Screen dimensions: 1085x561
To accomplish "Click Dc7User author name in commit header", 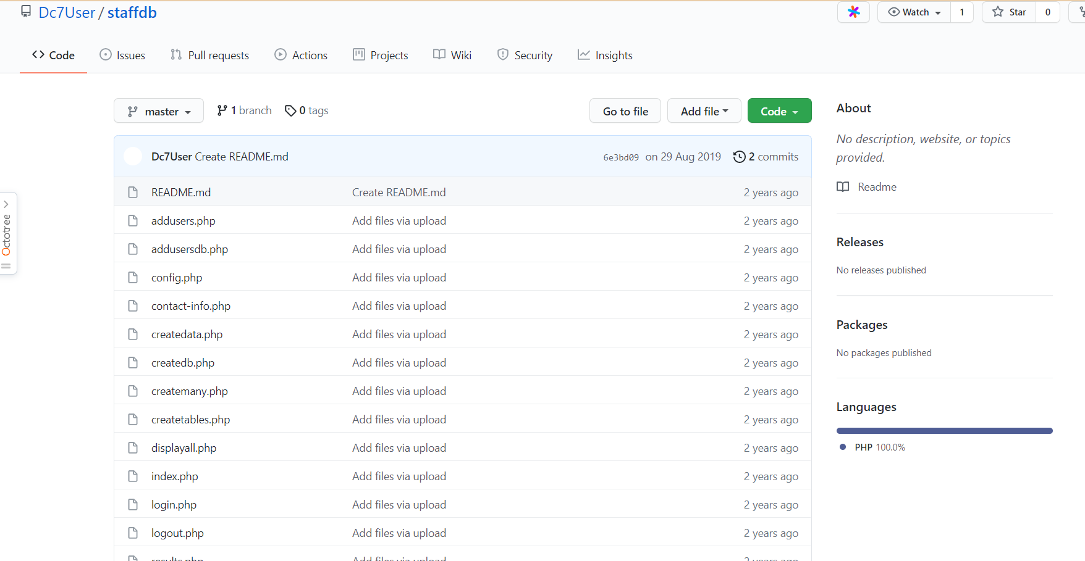I will tap(172, 157).
